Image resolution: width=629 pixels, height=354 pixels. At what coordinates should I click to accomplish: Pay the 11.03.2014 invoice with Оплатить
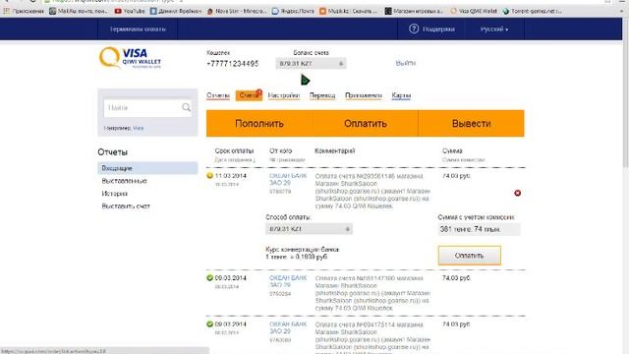click(x=470, y=256)
